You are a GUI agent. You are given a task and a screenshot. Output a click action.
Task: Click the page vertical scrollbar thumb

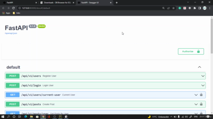(x=212, y=36)
